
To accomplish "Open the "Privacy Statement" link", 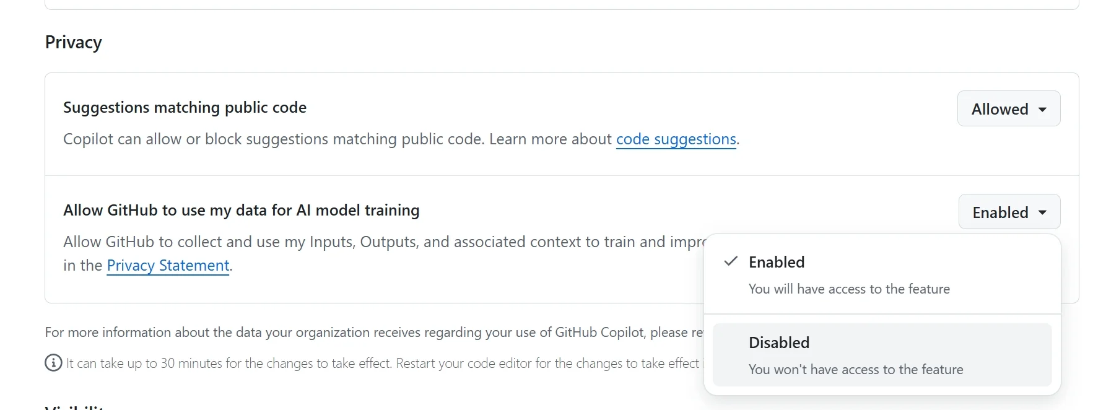I will pyautogui.click(x=167, y=265).
